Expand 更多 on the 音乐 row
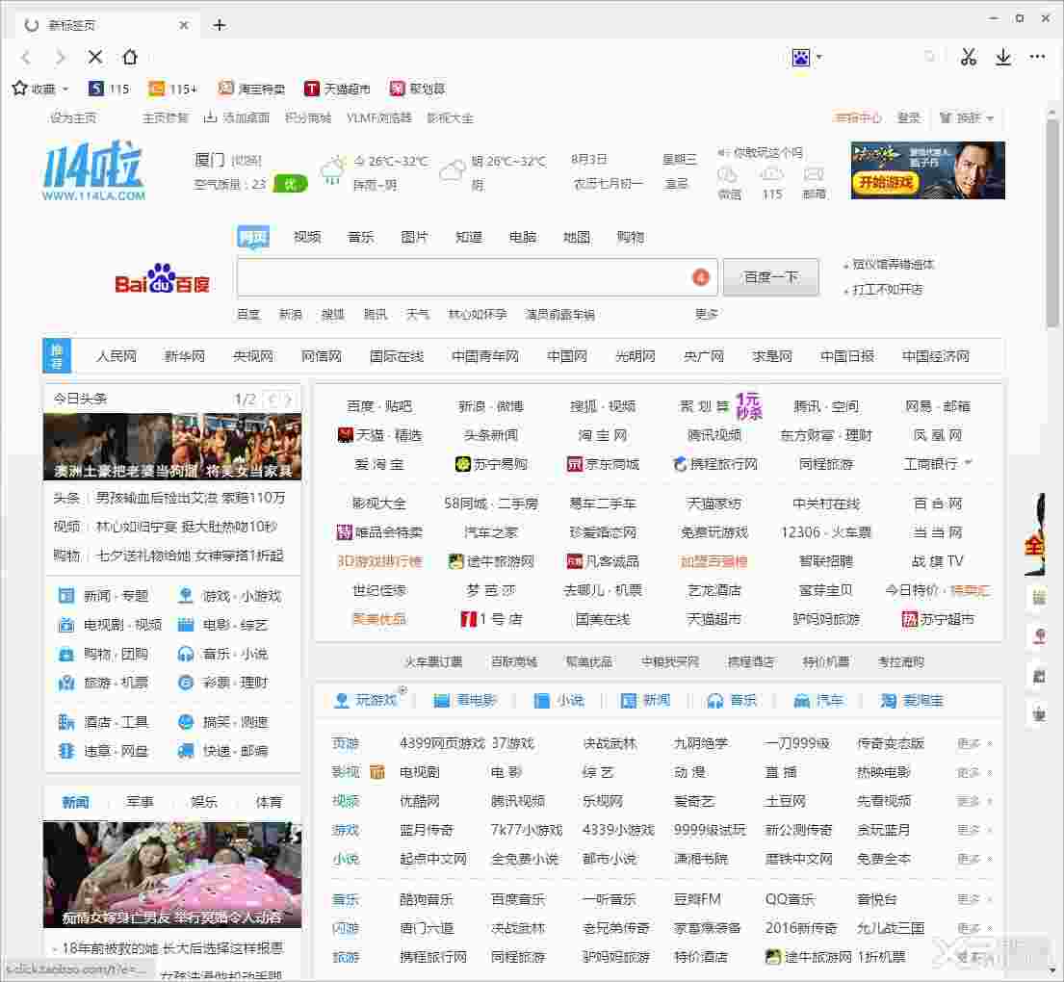Screen dimensions: 1064x982 pyautogui.click(x=974, y=900)
